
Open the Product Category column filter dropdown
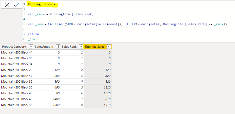click(31, 47)
